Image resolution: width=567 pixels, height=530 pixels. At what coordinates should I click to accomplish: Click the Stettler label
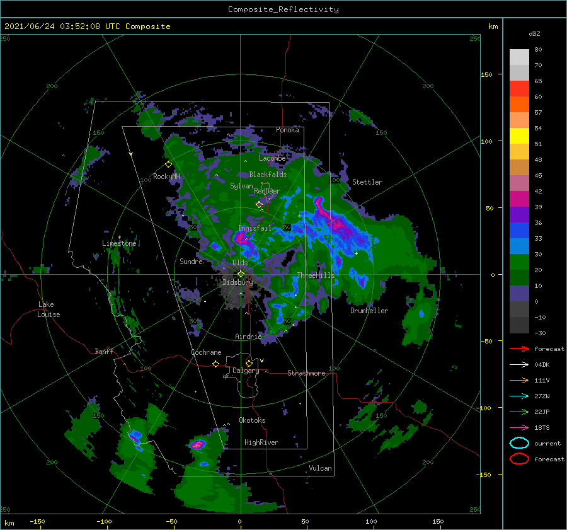coord(367,182)
